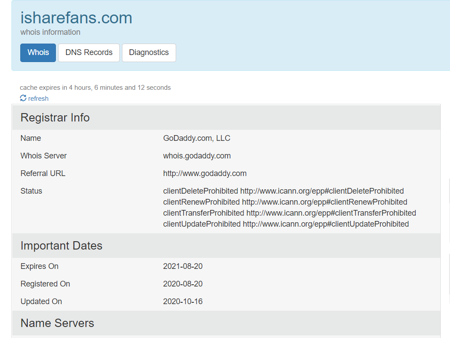Switch to the DNS Records tab
The image size is (450, 338).
pyautogui.click(x=89, y=52)
